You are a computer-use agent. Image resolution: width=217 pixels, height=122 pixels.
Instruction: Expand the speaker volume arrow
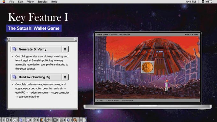pyautogui.click(x=71, y=120)
